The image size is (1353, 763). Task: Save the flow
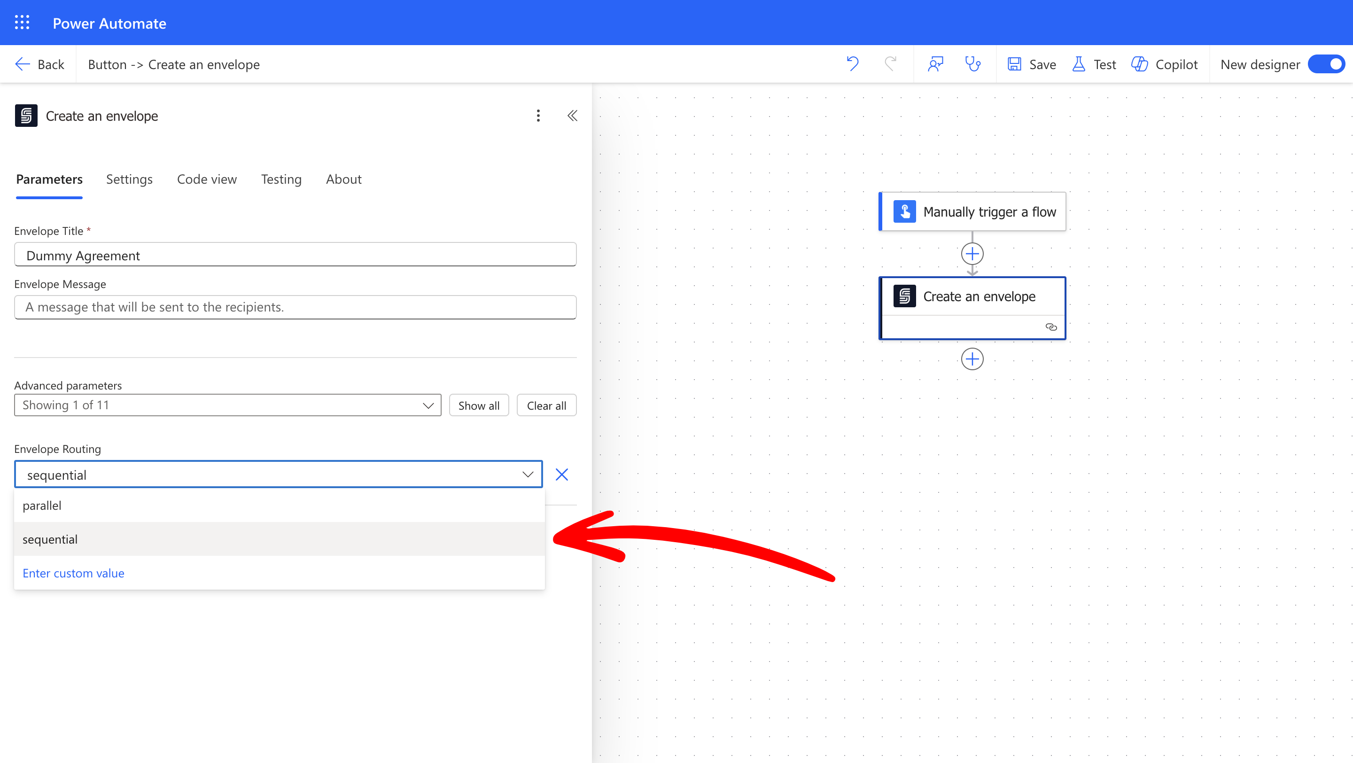(1032, 64)
